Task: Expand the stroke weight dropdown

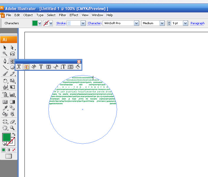Action: pos(83,23)
